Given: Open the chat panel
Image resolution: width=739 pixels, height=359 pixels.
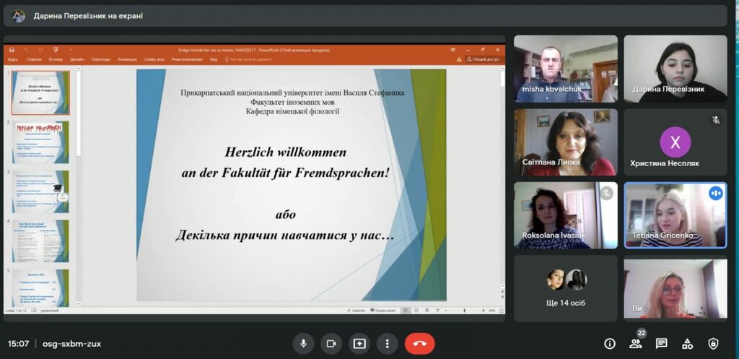Looking at the screenshot, I should pos(662,343).
